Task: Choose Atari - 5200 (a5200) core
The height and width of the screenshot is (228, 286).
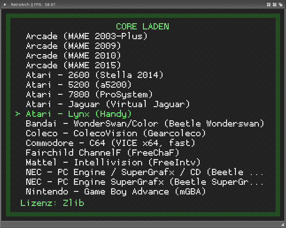Action: pos(78,85)
